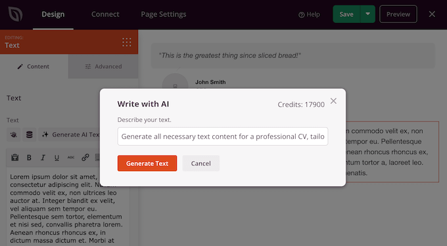Click the Preview button
This screenshot has width=447, height=246.
pyautogui.click(x=398, y=14)
